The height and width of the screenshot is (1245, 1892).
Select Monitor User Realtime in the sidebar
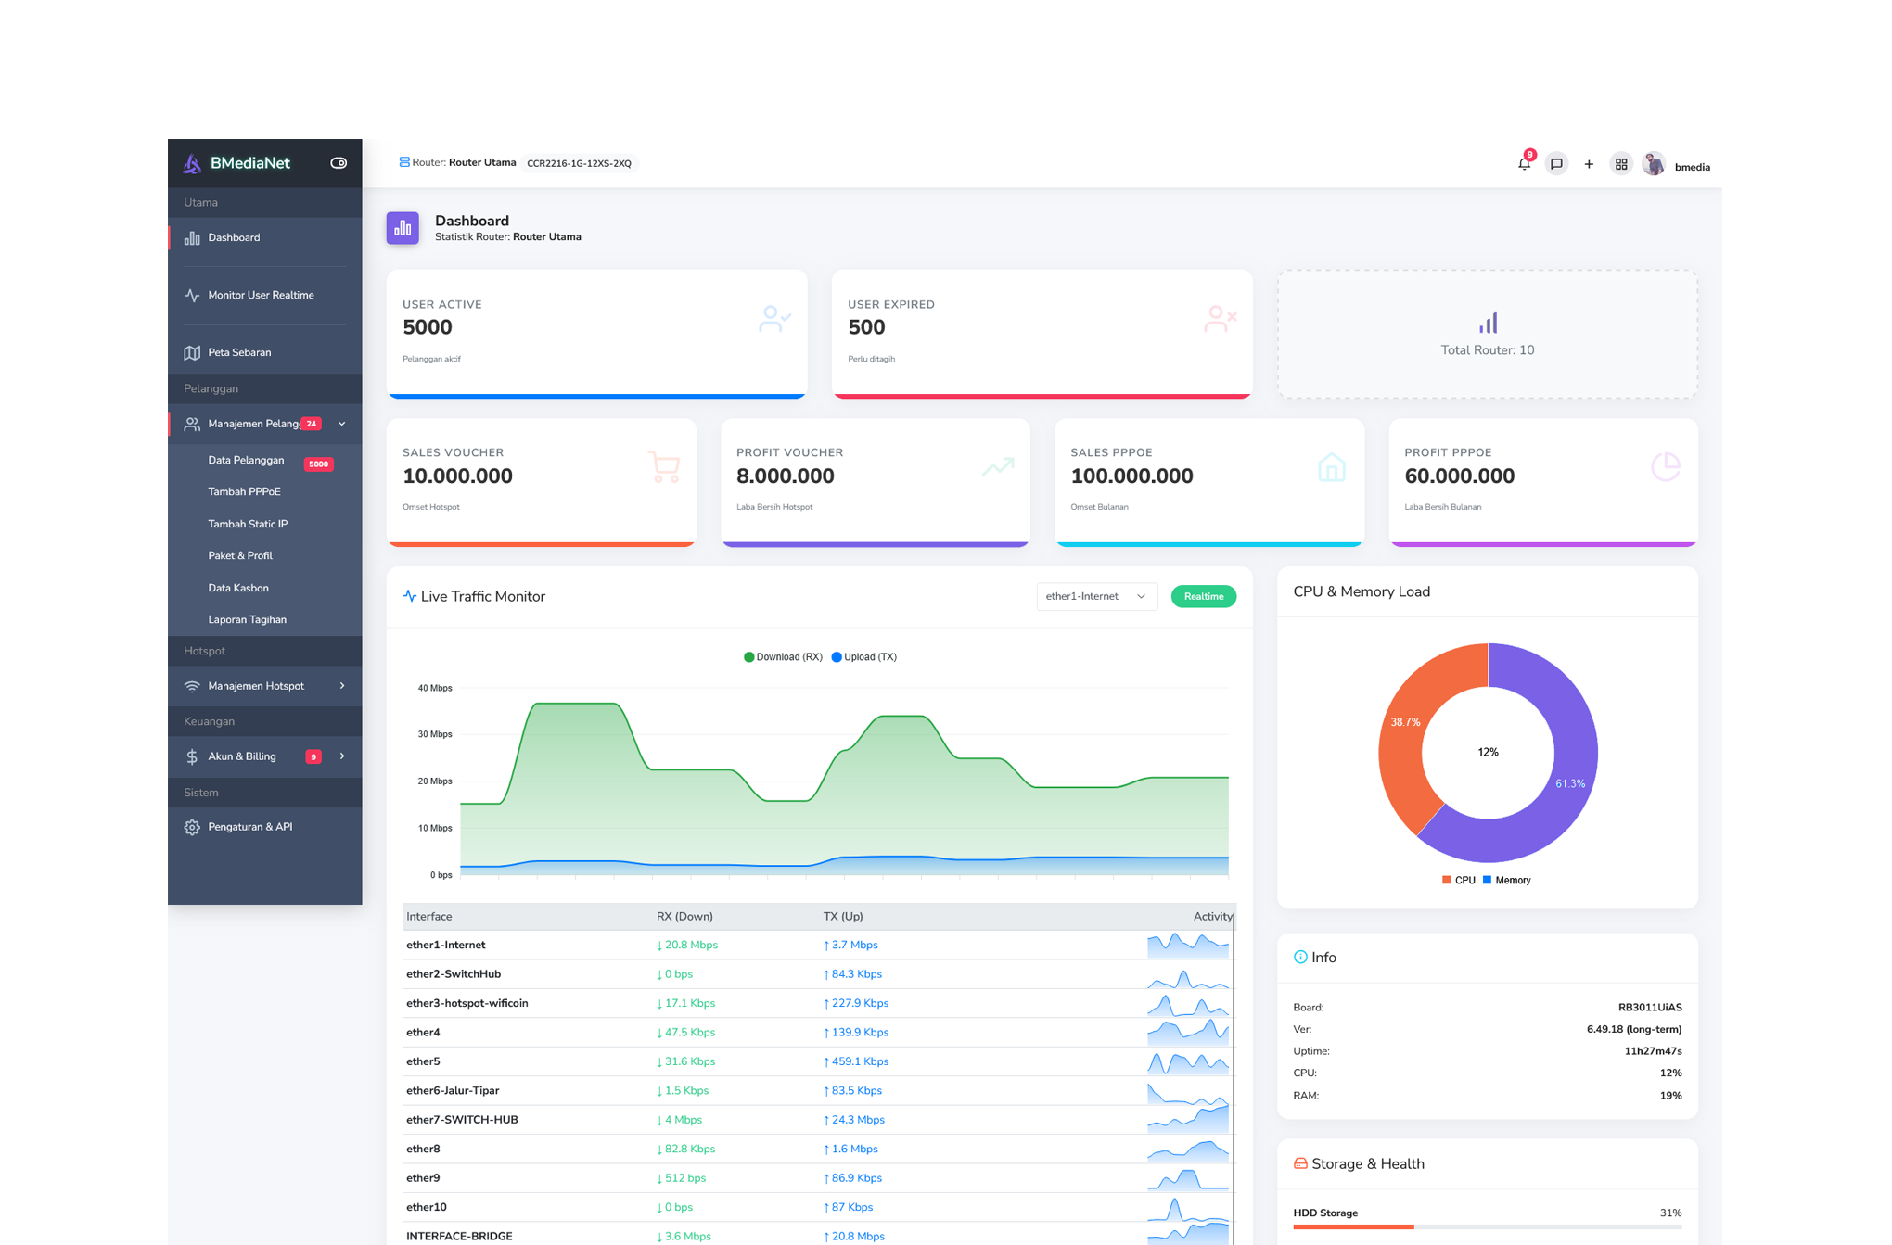point(260,294)
